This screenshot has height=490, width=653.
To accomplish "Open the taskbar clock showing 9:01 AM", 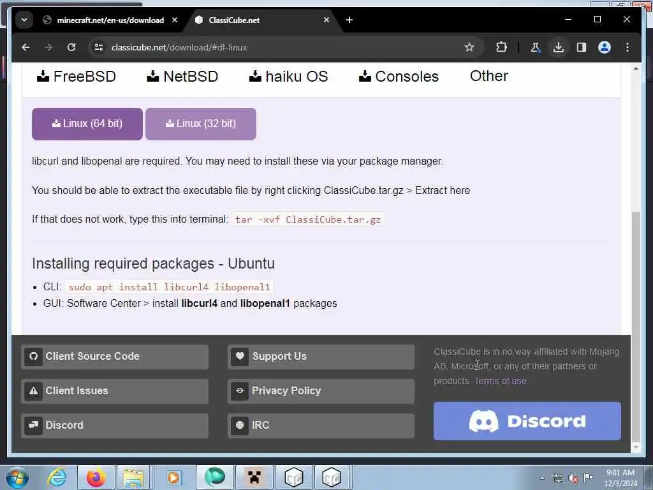I will [620, 478].
